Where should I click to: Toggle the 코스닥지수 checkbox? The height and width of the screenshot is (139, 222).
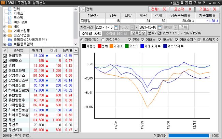click(x=199, y=40)
